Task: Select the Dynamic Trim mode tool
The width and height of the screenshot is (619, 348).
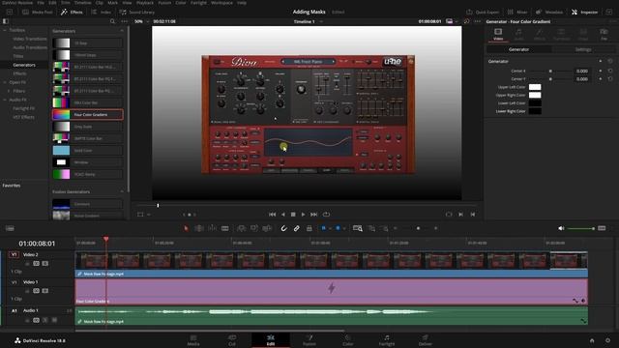Action: 212,228
